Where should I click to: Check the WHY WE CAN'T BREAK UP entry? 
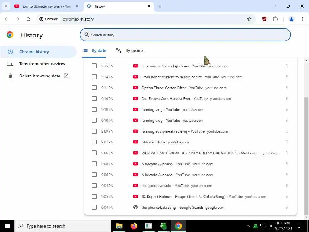pyautogui.click(x=94, y=153)
